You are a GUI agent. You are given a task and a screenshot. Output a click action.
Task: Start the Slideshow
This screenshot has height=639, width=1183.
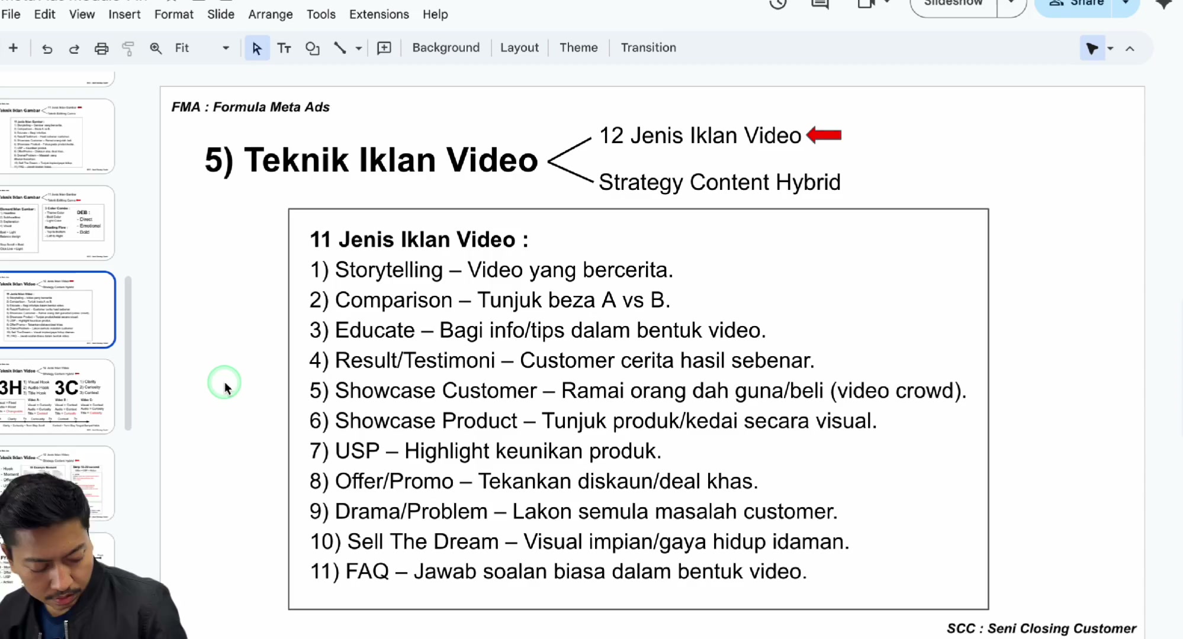[x=953, y=4]
